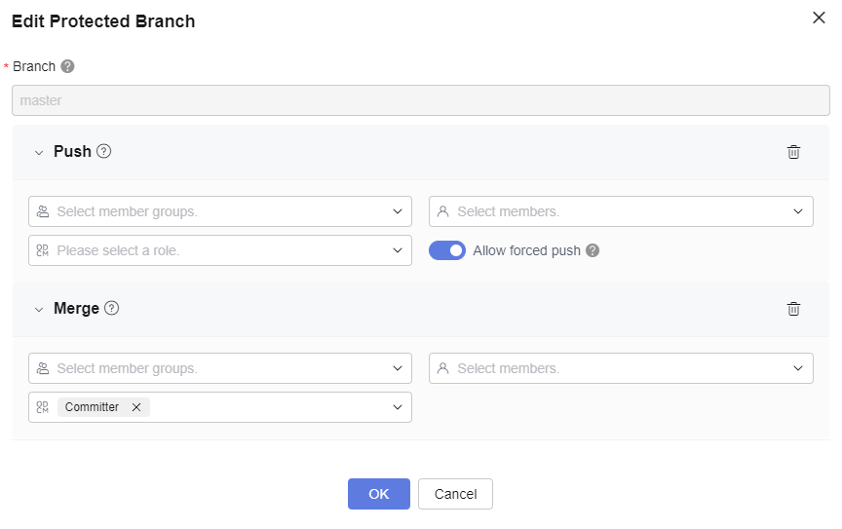Screen dimensions: 842x529
Task: Click the help icon beside Push heading
Action: (104, 152)
